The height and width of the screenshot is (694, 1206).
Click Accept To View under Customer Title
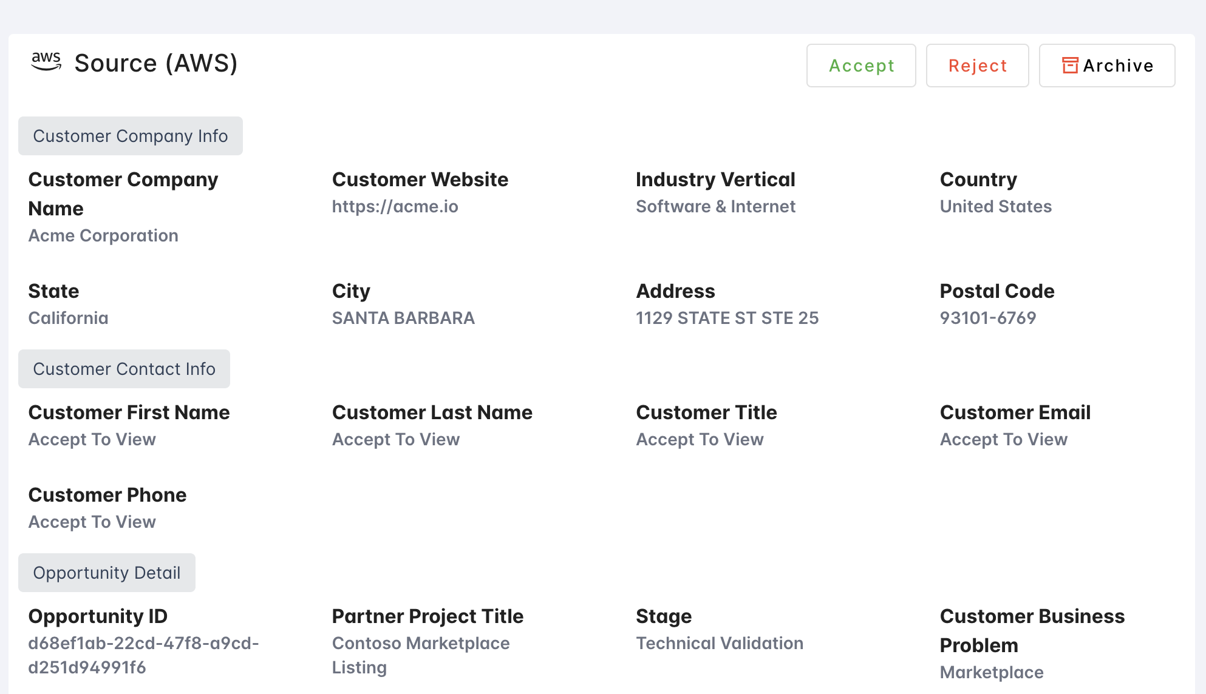[700, 439]
